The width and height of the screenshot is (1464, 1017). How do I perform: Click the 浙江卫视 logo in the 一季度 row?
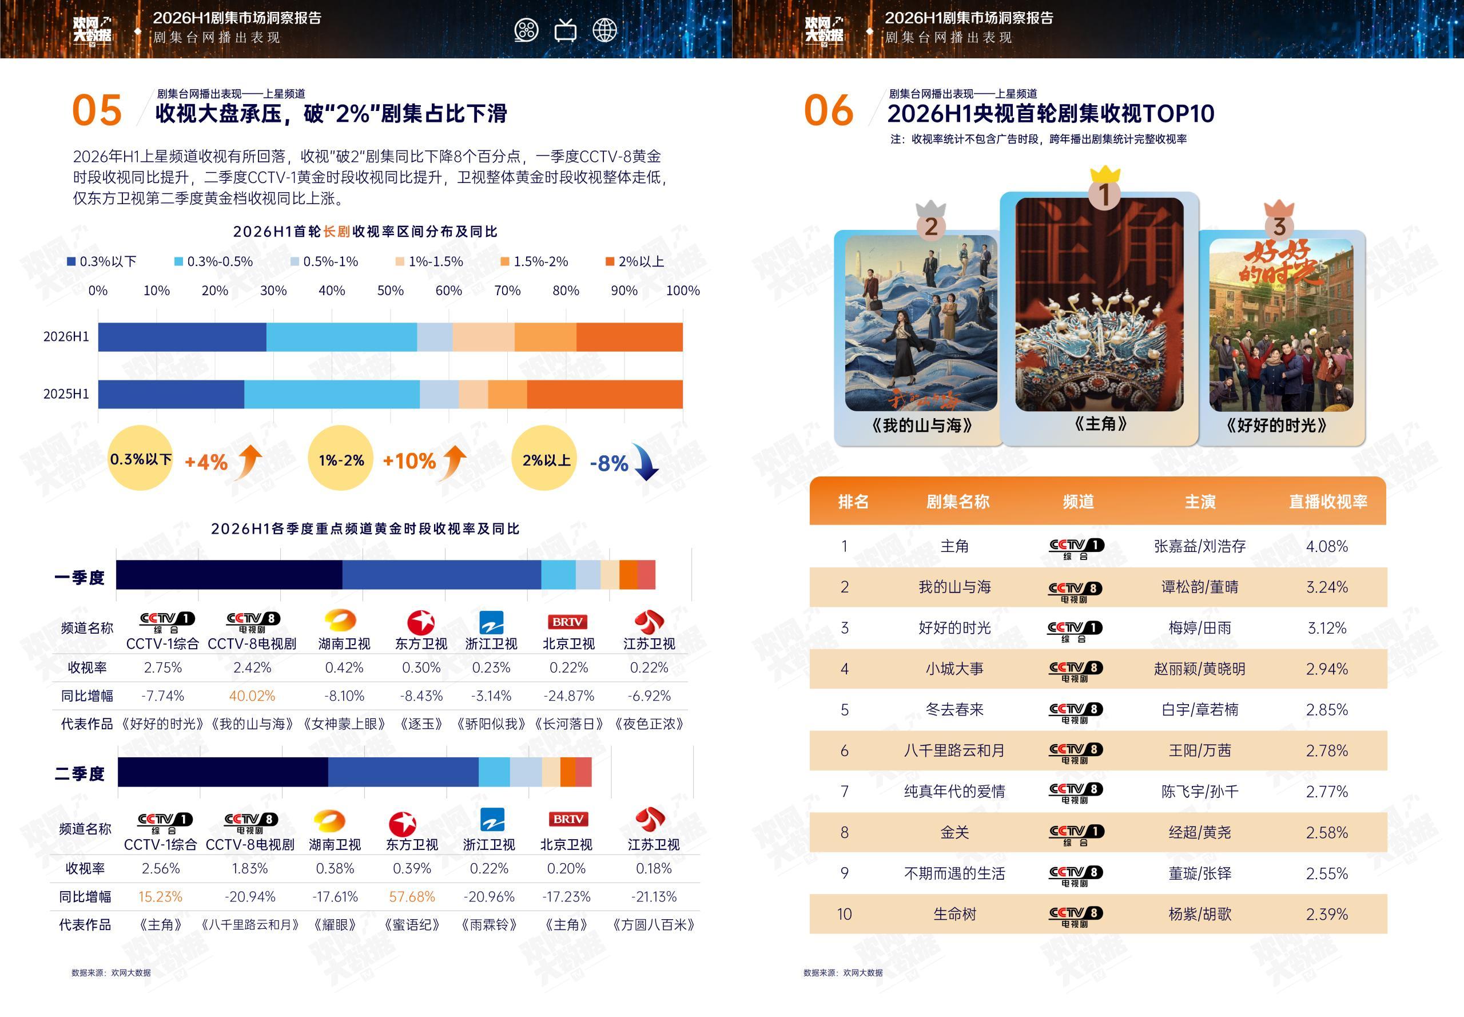tap(491, 622)
